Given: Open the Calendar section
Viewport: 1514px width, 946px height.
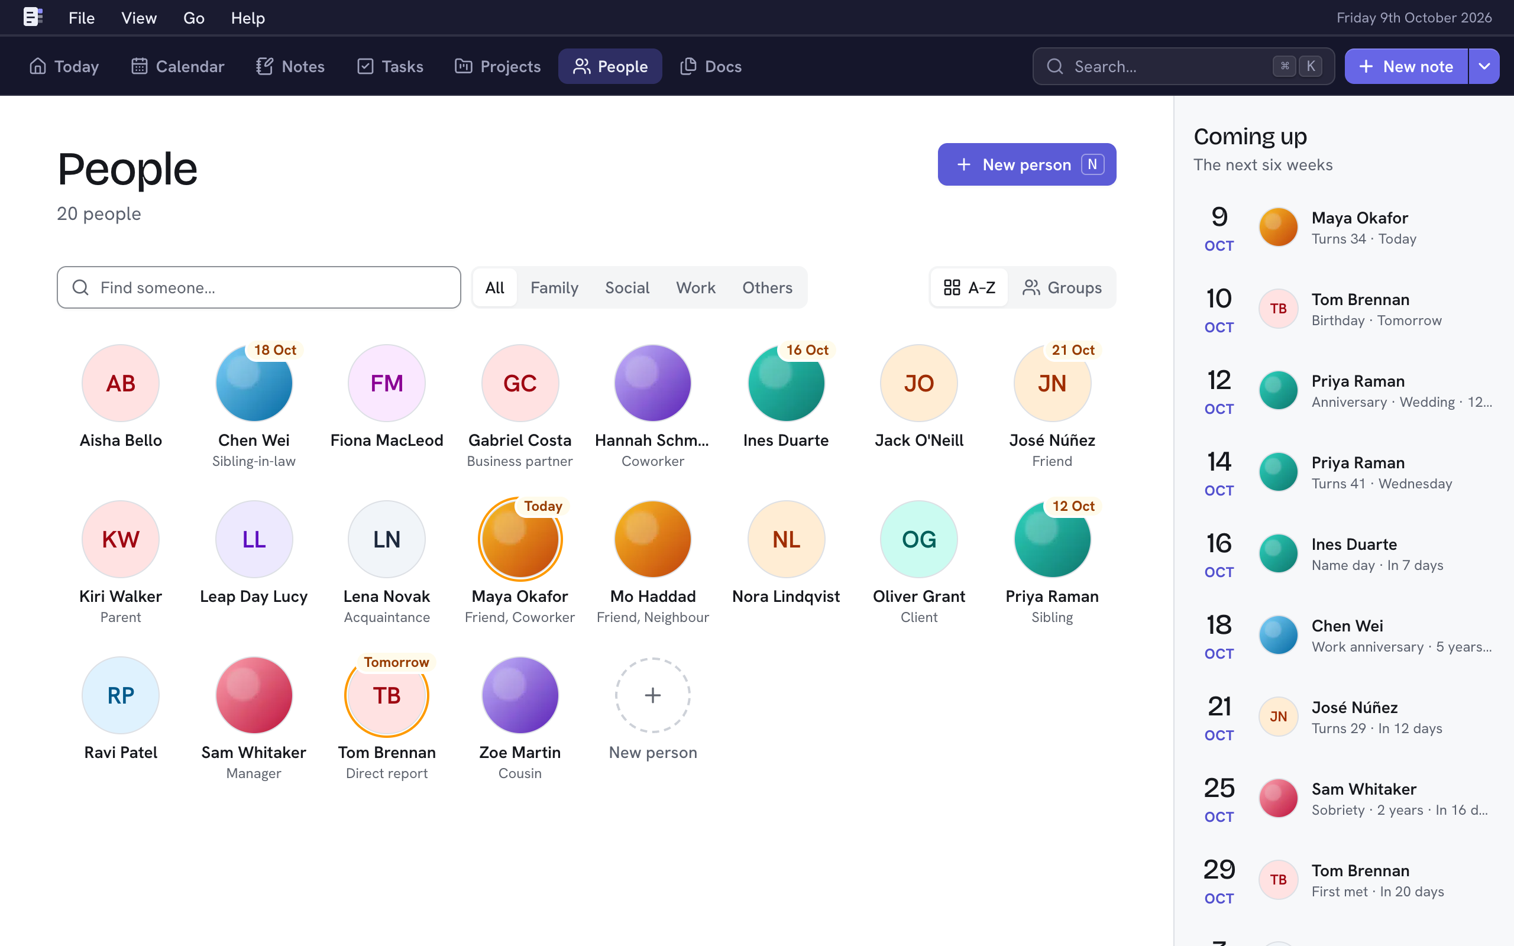Looking at the screenshot, I should (177, 66).
